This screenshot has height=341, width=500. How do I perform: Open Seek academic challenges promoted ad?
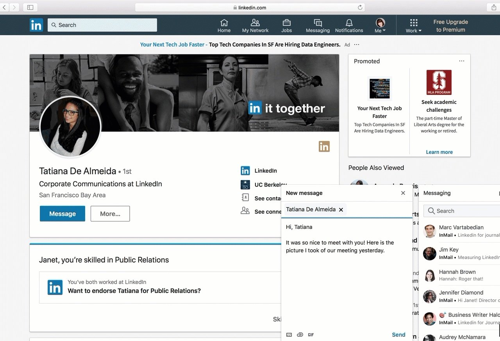pos(439,106)
